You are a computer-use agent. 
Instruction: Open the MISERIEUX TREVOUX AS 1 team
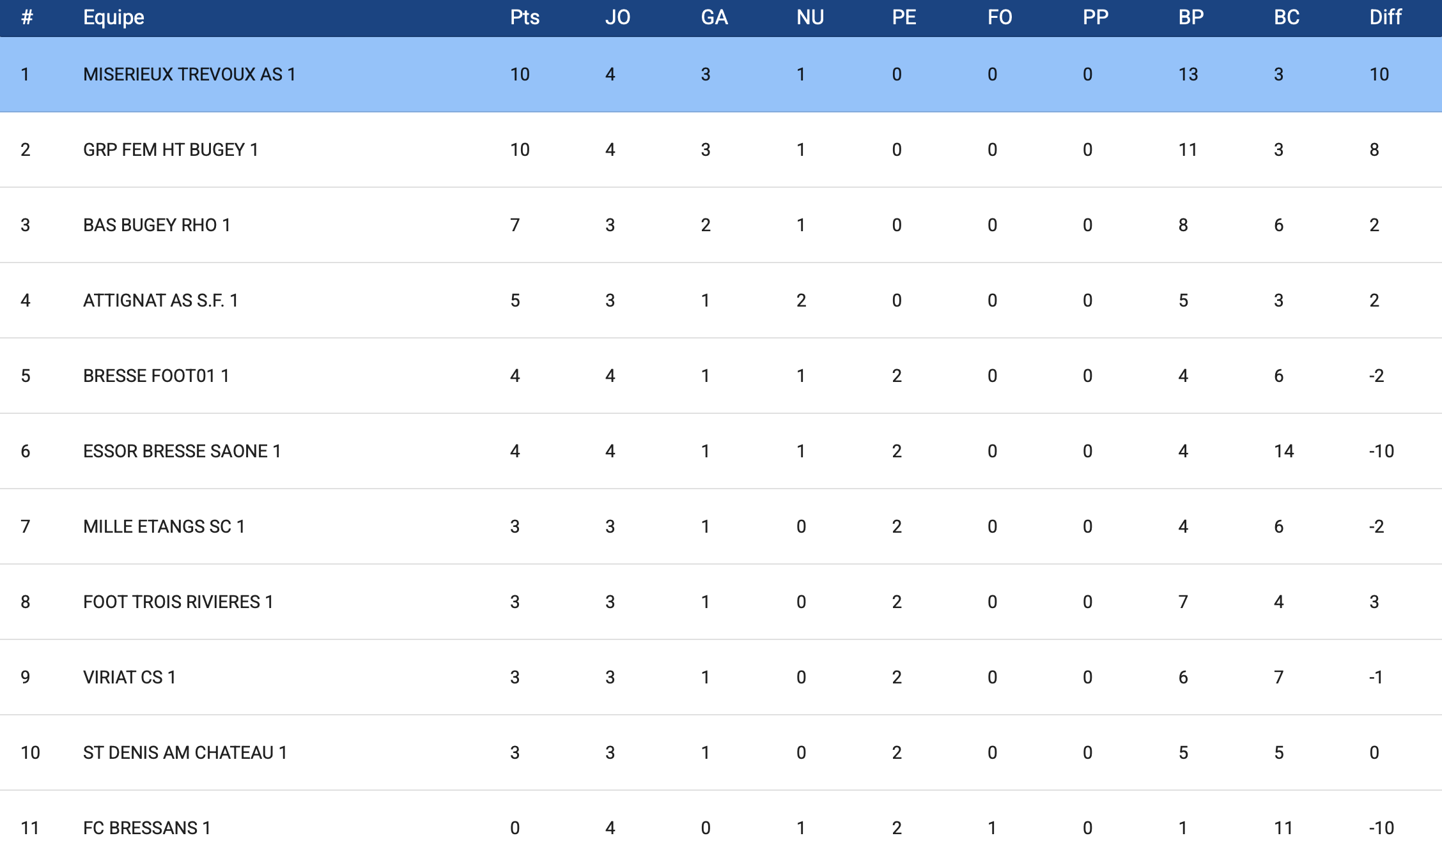[189, 75]
